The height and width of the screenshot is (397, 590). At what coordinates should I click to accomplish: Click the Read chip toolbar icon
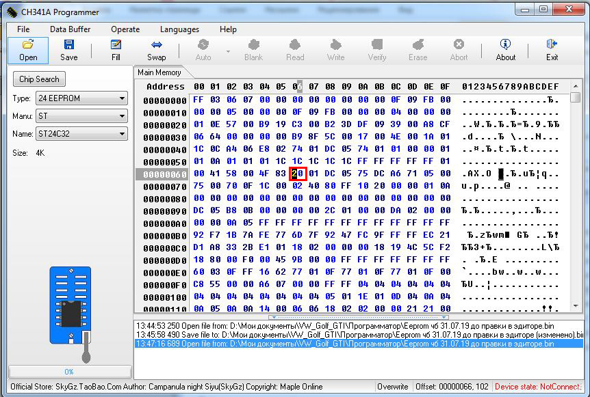tap(295, 44)
